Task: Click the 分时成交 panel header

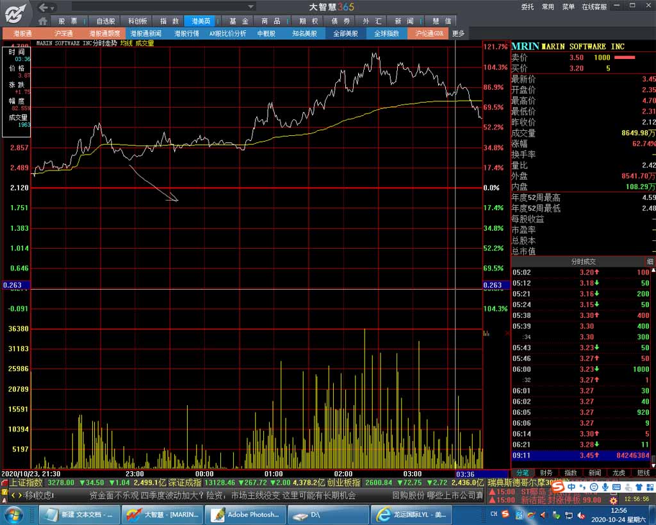Action: click(x=583, y=262)
